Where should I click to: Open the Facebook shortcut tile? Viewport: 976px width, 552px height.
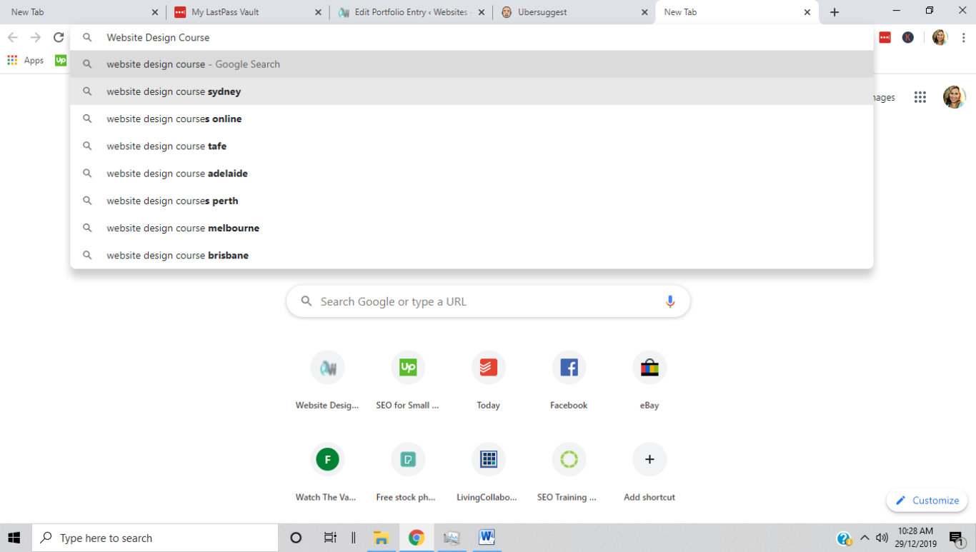coord(569,368)
